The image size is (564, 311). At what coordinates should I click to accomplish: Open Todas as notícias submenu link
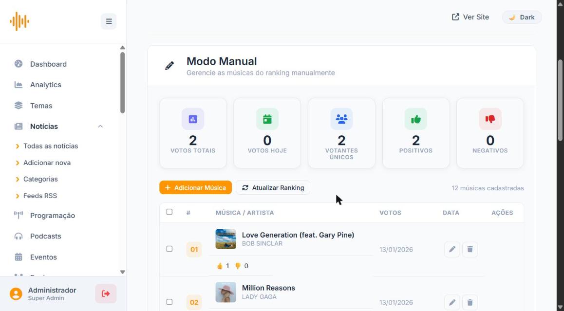(50, 146)
